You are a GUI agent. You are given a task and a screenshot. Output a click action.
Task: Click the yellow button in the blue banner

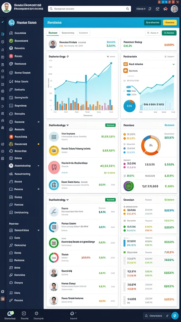point(170,22)
